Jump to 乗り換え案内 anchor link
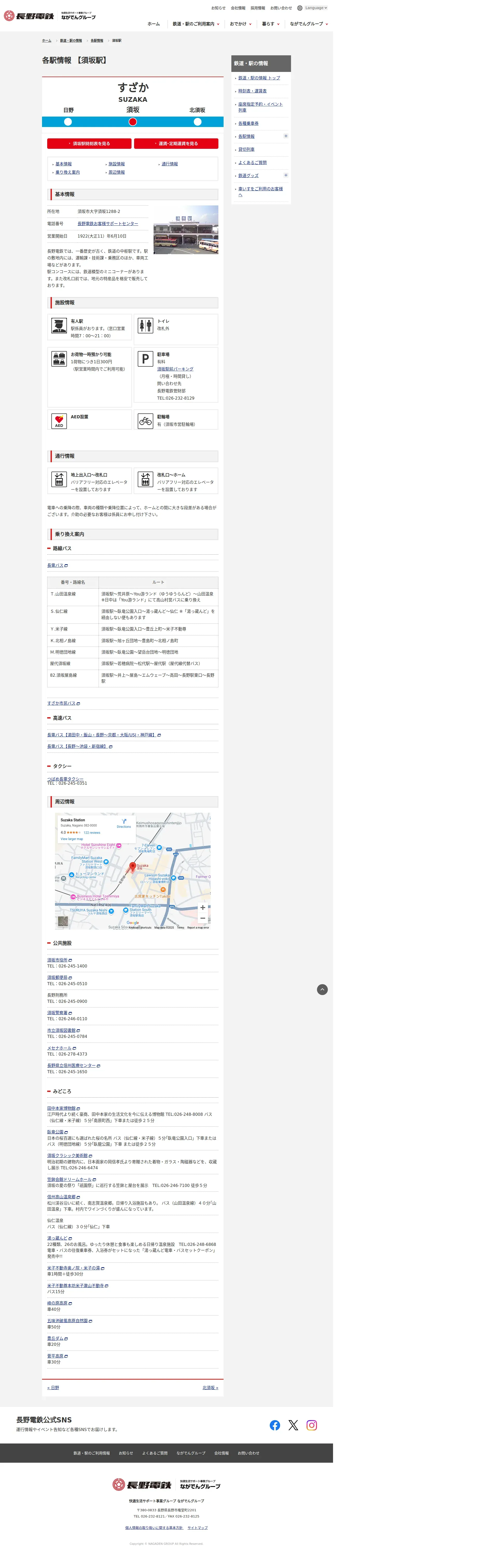The image size is (498, 1558). (x=68, y=172)
